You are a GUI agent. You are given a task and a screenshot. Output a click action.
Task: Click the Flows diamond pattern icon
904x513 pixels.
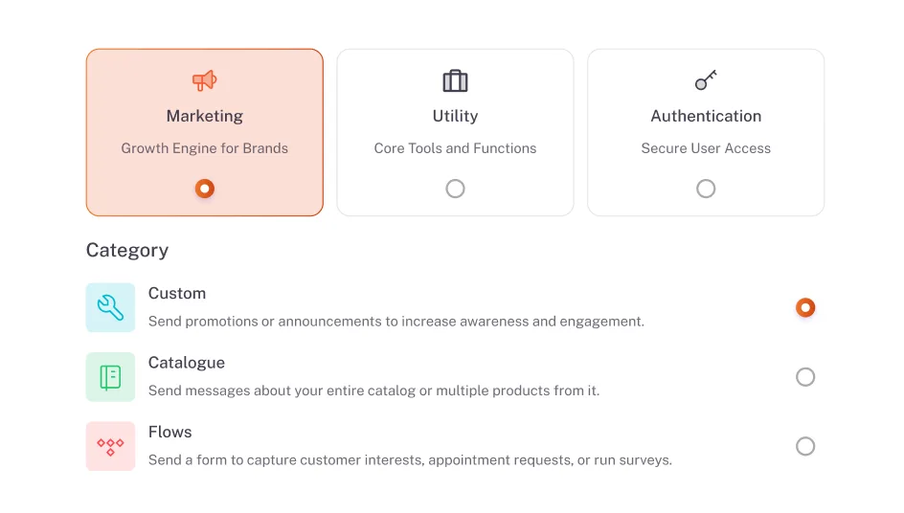[x=110, y=446]
